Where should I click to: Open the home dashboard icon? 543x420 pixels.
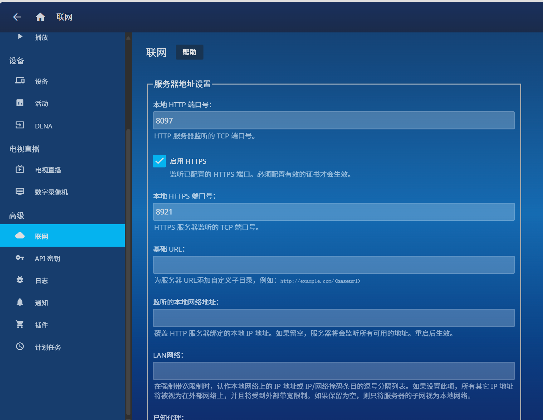(x=40, y=17)
